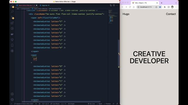
Task: Open the browser side panel
Action: coord(168,7)
